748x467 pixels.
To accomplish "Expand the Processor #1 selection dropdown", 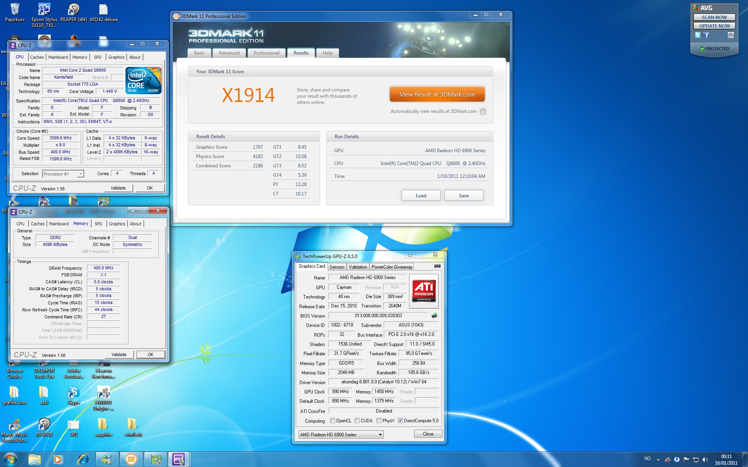I will pos(80,174).
